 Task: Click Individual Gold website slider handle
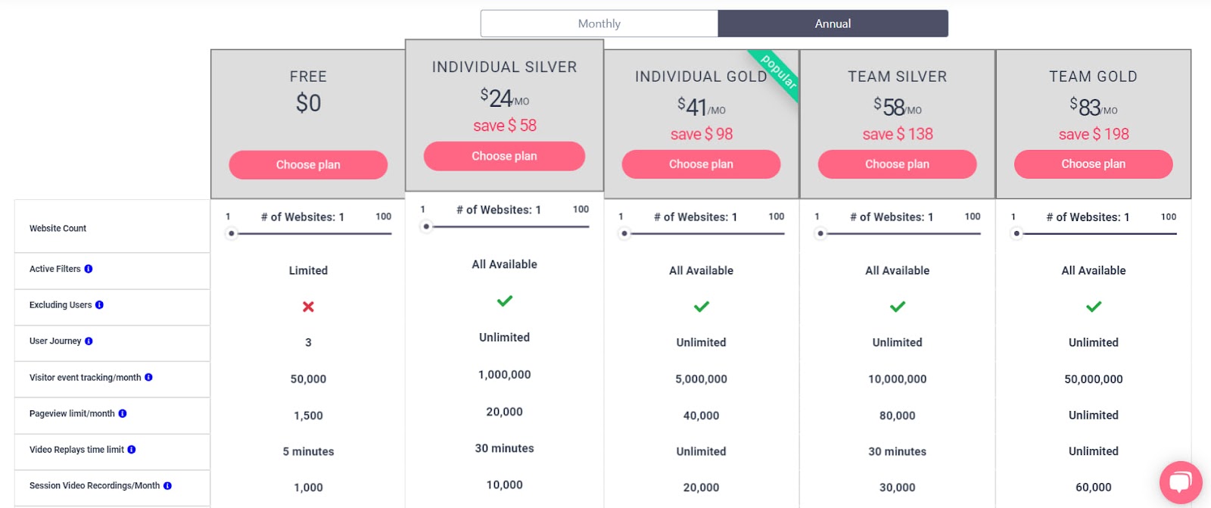click(624, 233)
